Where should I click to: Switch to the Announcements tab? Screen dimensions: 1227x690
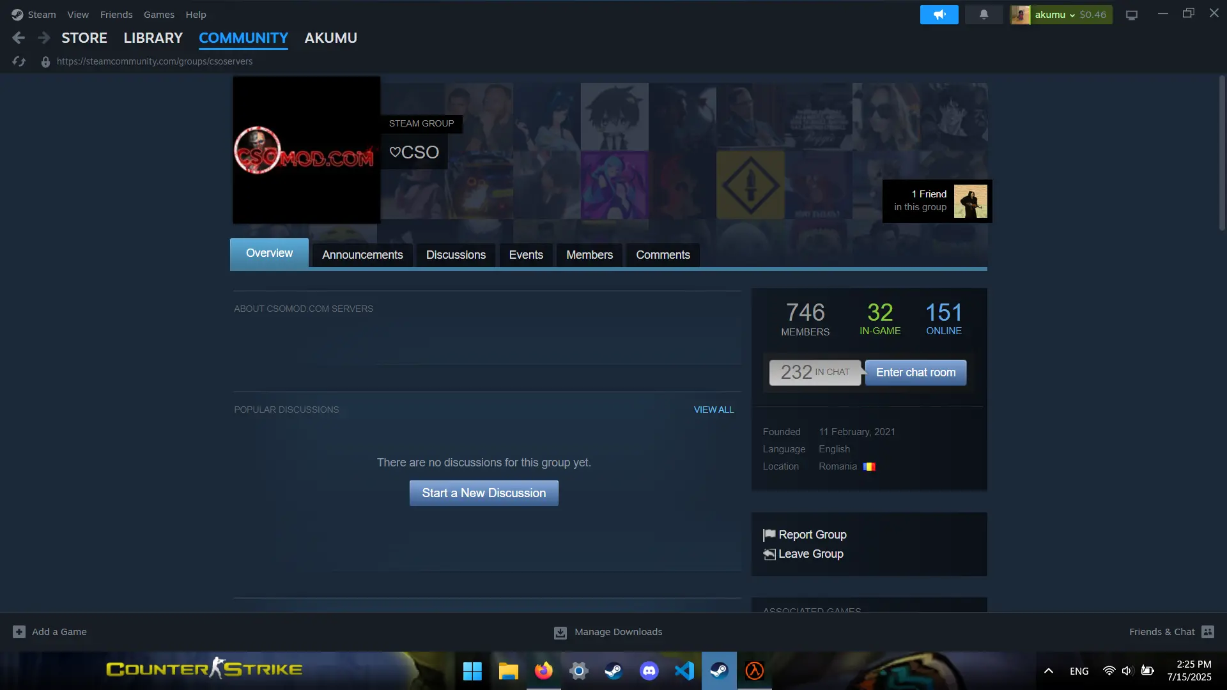point(362,255)
